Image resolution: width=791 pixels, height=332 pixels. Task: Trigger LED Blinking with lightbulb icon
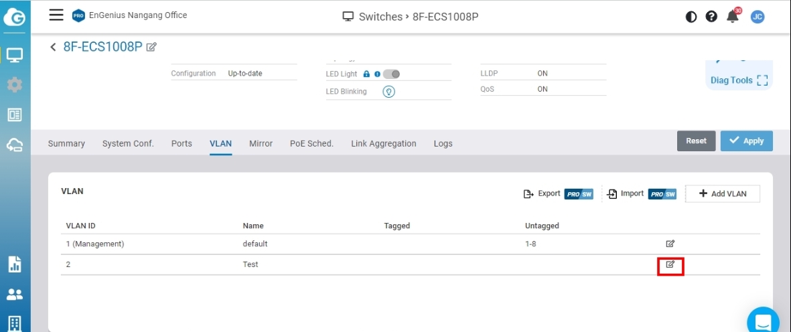pos(388,92)
